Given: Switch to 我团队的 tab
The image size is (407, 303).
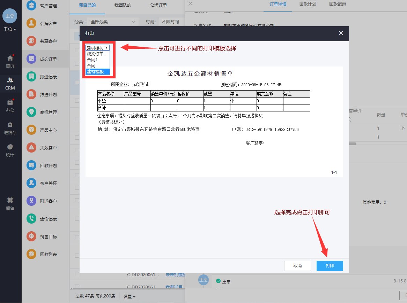Looking at the screenshot, I should point(123,5).
